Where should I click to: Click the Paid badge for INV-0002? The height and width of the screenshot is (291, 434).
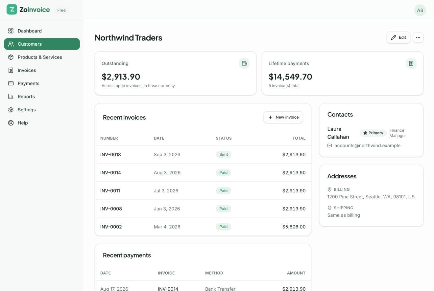tap(224, 227)
